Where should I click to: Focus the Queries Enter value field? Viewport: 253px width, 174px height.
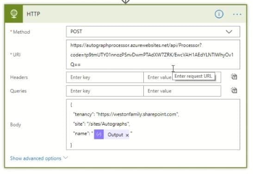coord(182,91)
